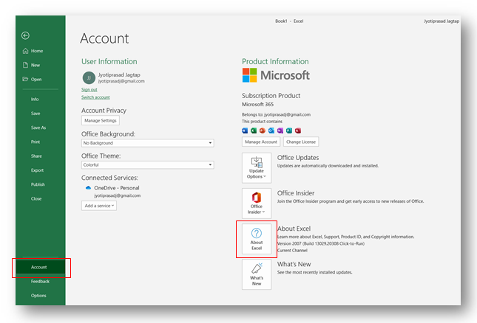Viewport: 477px width, 323px height.
Task: Click the Open folder icon
Action: coord(25,79)
